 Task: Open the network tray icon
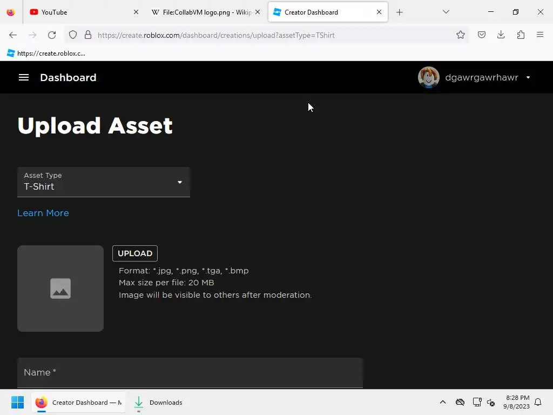tap(477, 402)
